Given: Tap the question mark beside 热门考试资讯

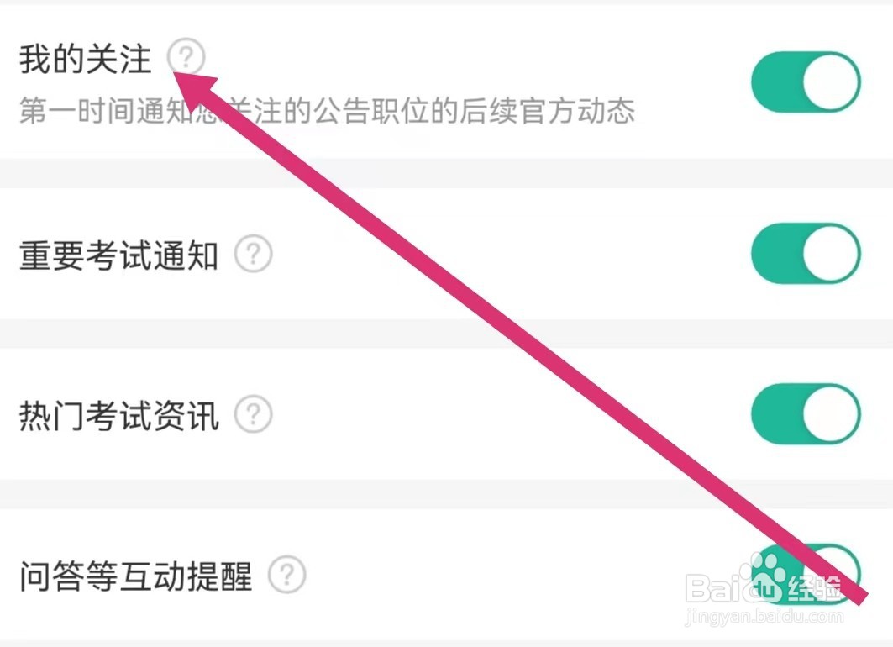Looking at the screenshot, I should (254, 413).
